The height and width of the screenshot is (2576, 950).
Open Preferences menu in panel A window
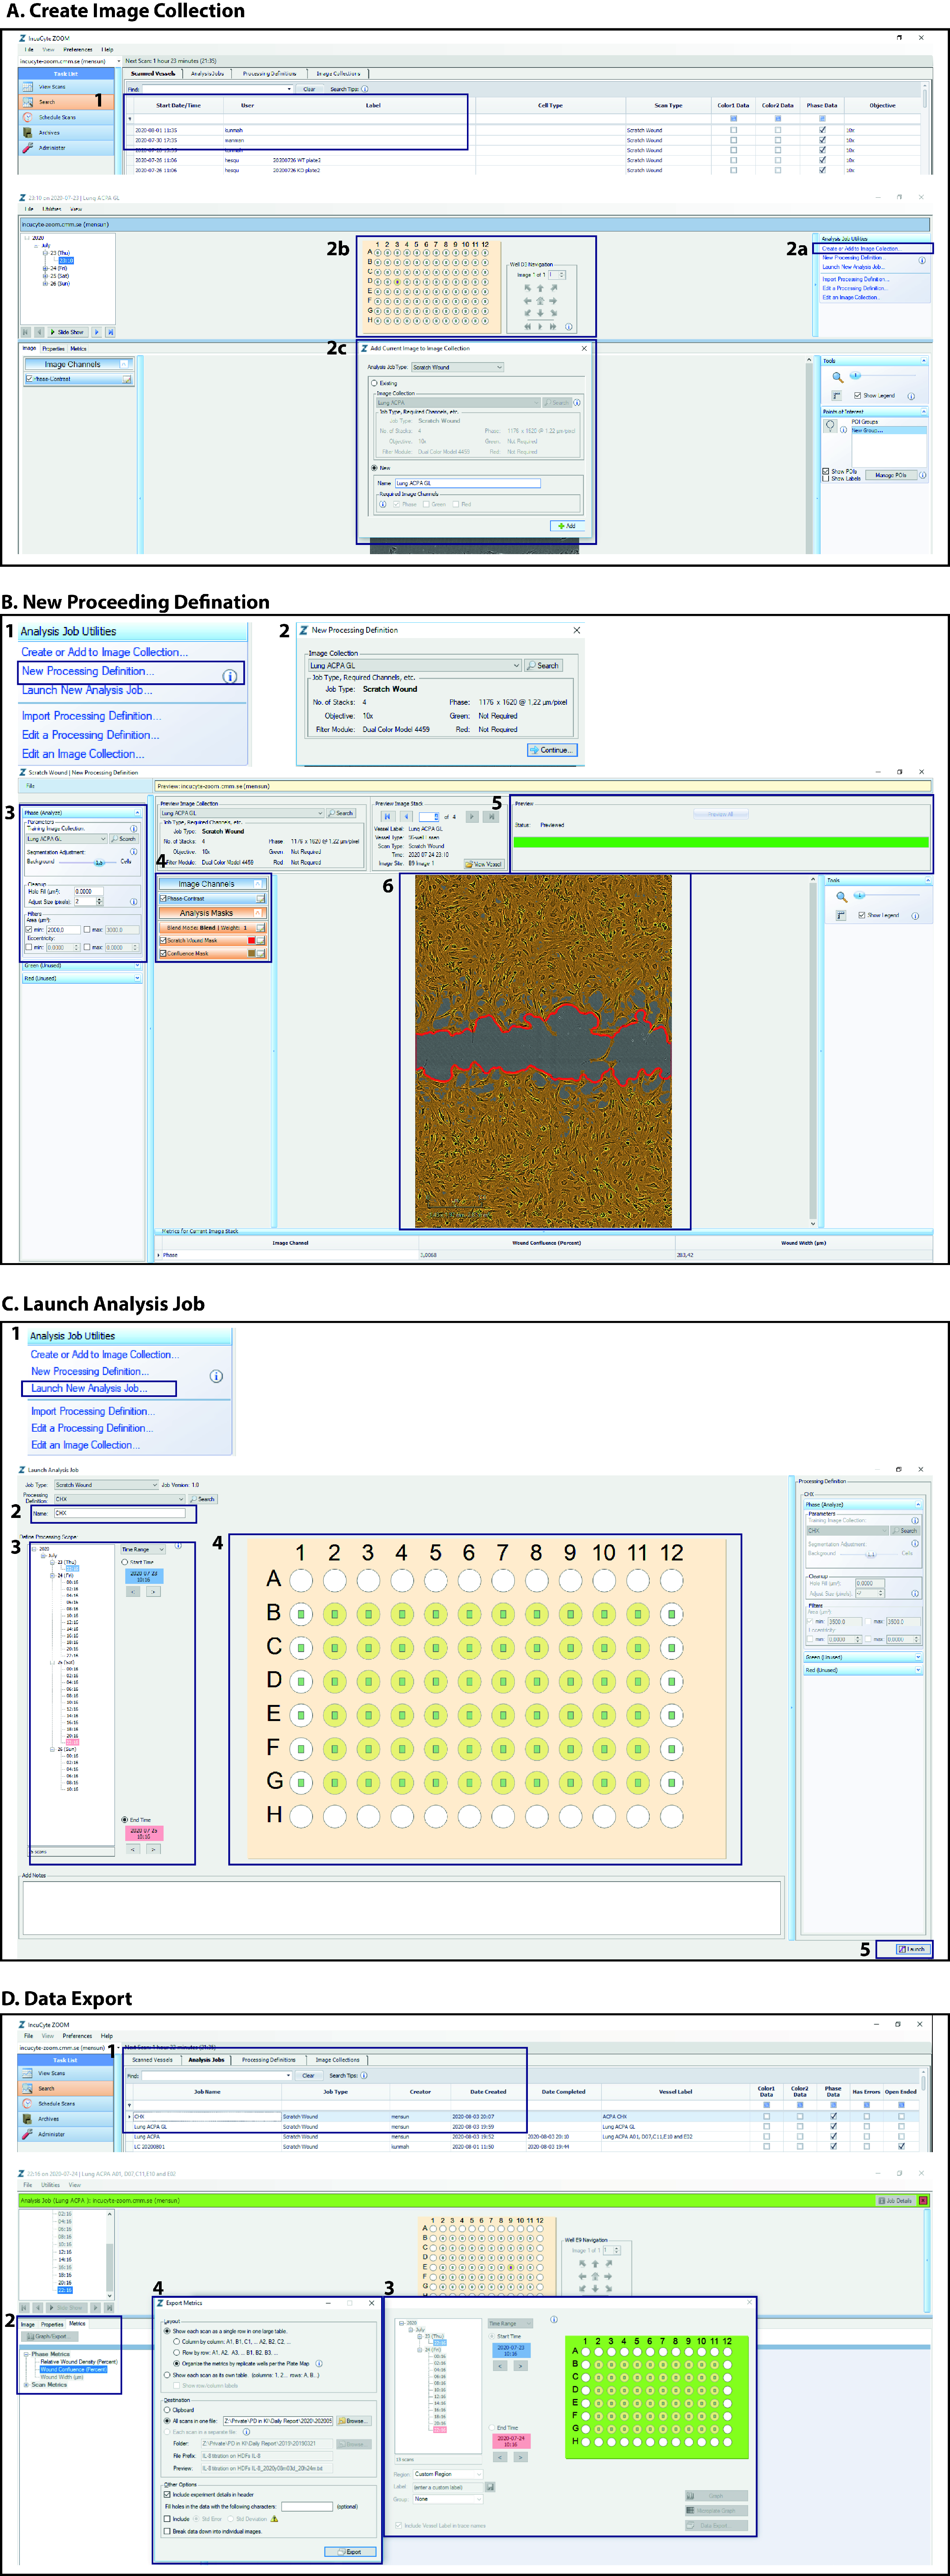coord(78,49)
